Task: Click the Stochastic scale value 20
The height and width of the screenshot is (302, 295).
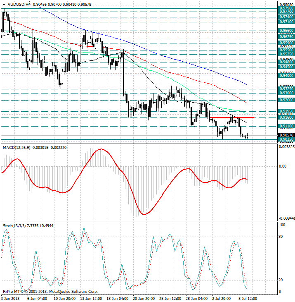Action: pos(281,280)
